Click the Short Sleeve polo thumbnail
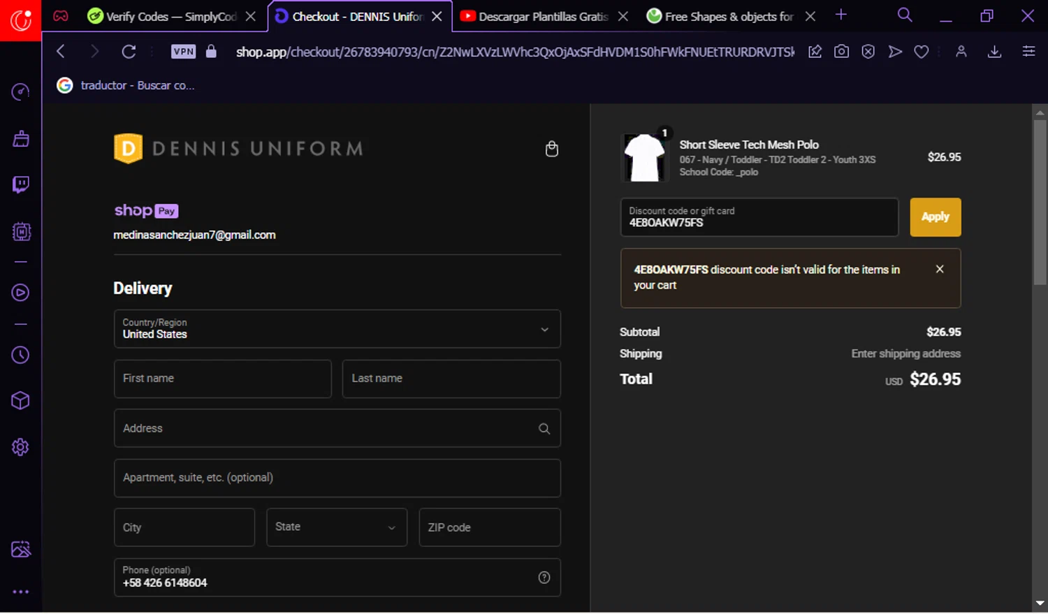Viewport: 1048px width, 614px height. click(644, 158)
